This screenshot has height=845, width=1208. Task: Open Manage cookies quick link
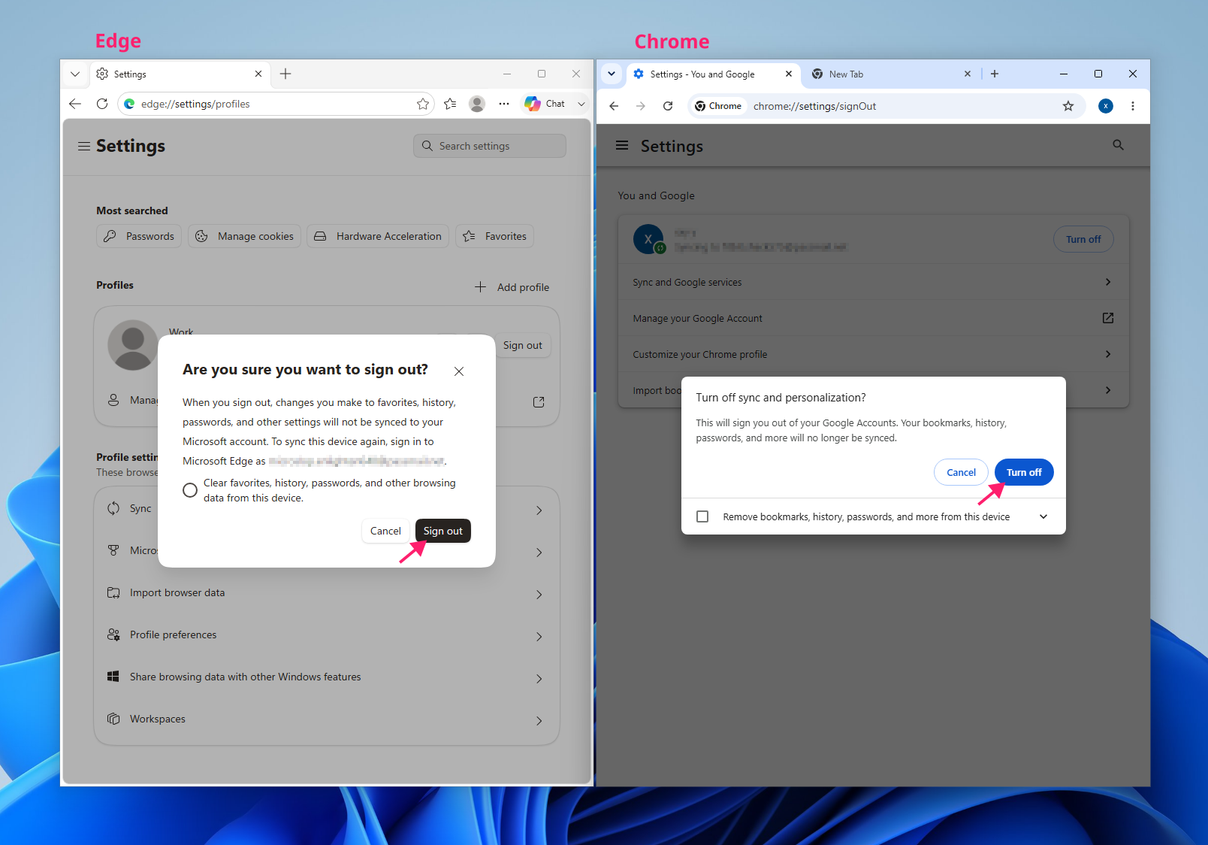[245, 236]
